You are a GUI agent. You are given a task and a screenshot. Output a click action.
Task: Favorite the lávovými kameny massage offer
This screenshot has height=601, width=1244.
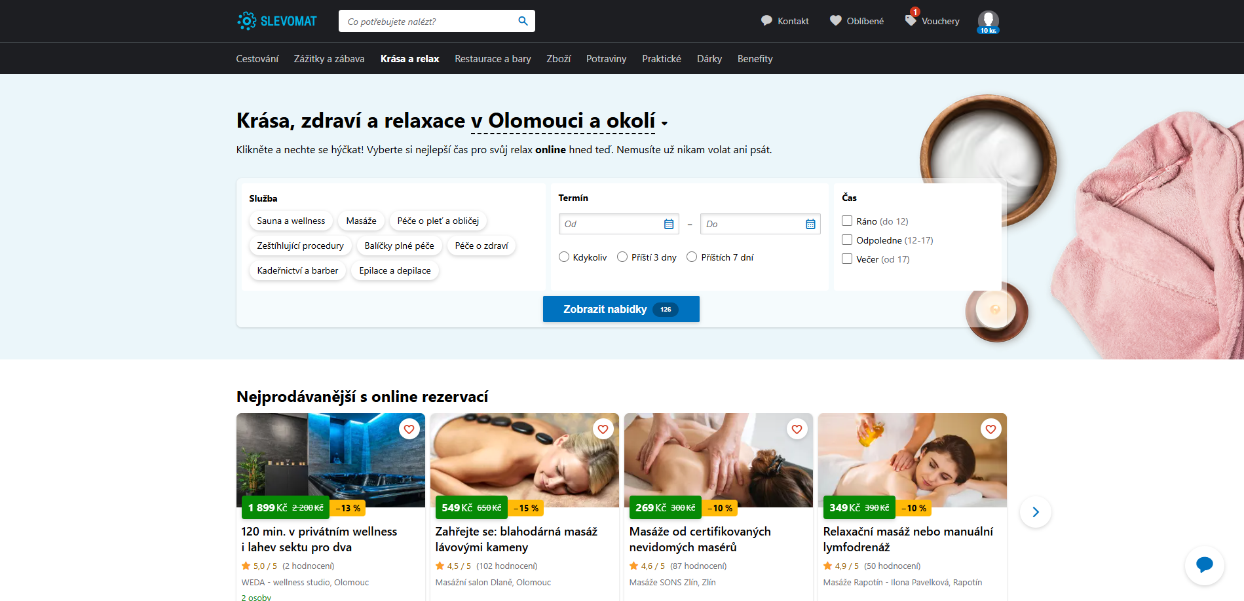(x=603, y=429)
